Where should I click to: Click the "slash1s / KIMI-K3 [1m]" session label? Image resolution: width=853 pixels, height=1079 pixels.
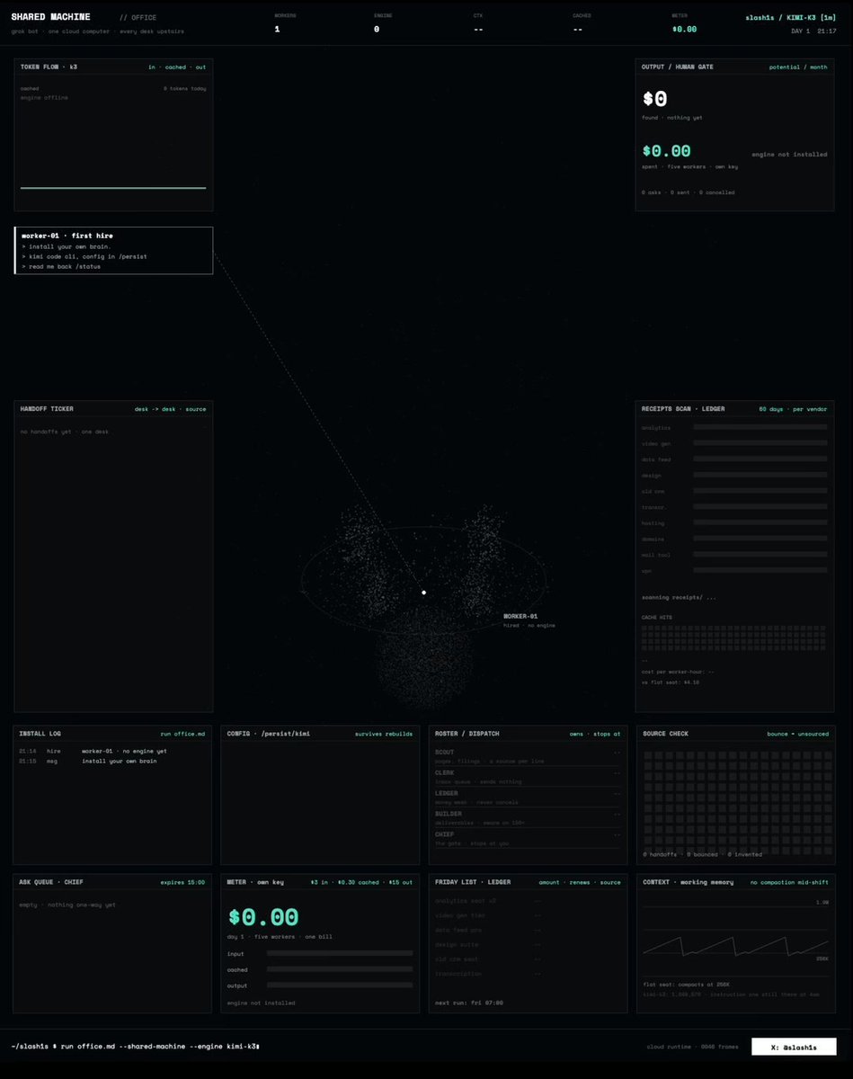click(792, 17)
